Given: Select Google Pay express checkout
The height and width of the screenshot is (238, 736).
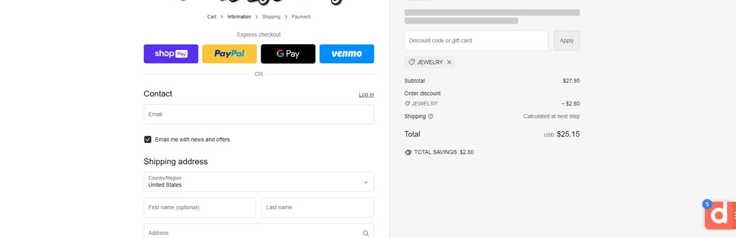Looking at the screenshot, I should click(x=288, y=54).
